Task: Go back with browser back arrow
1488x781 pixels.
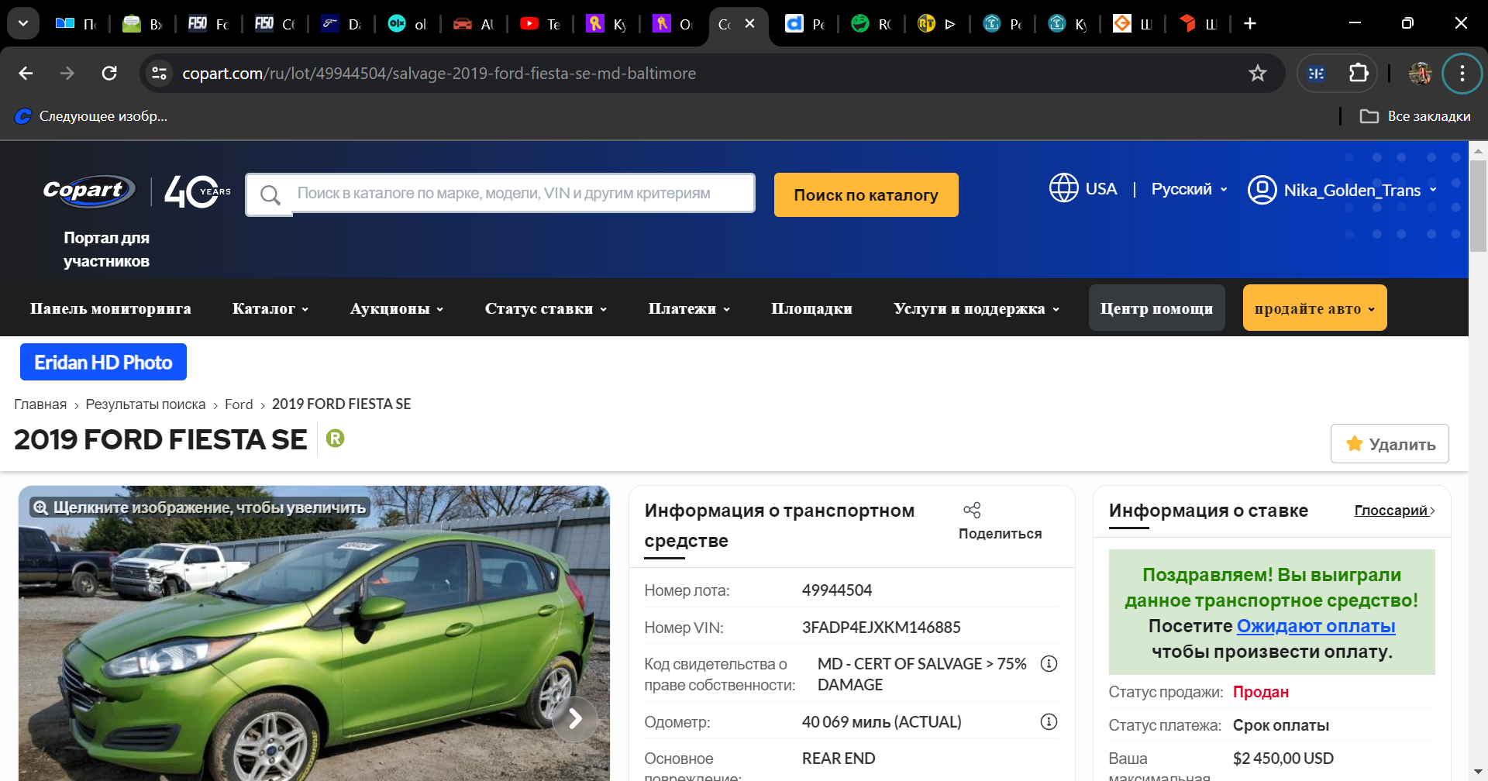Action: (x=26, y=74)
